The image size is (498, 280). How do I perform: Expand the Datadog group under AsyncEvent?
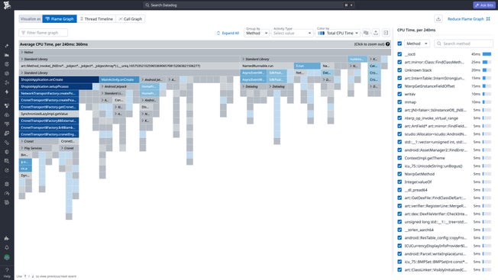(244, 86)
